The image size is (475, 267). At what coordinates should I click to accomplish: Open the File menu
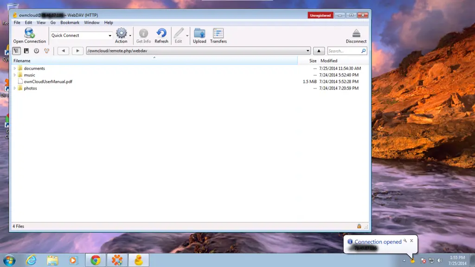pos(17,22)
